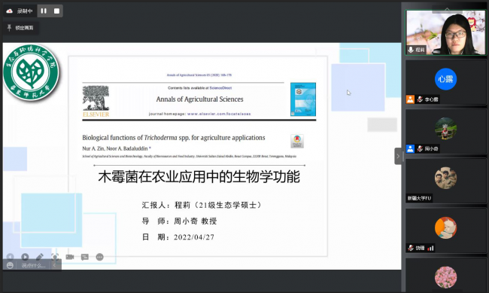Screen dimensions: 489x293
Task: Open subtitles caption icon on slide toolbar
Action: tap(84, 257)
